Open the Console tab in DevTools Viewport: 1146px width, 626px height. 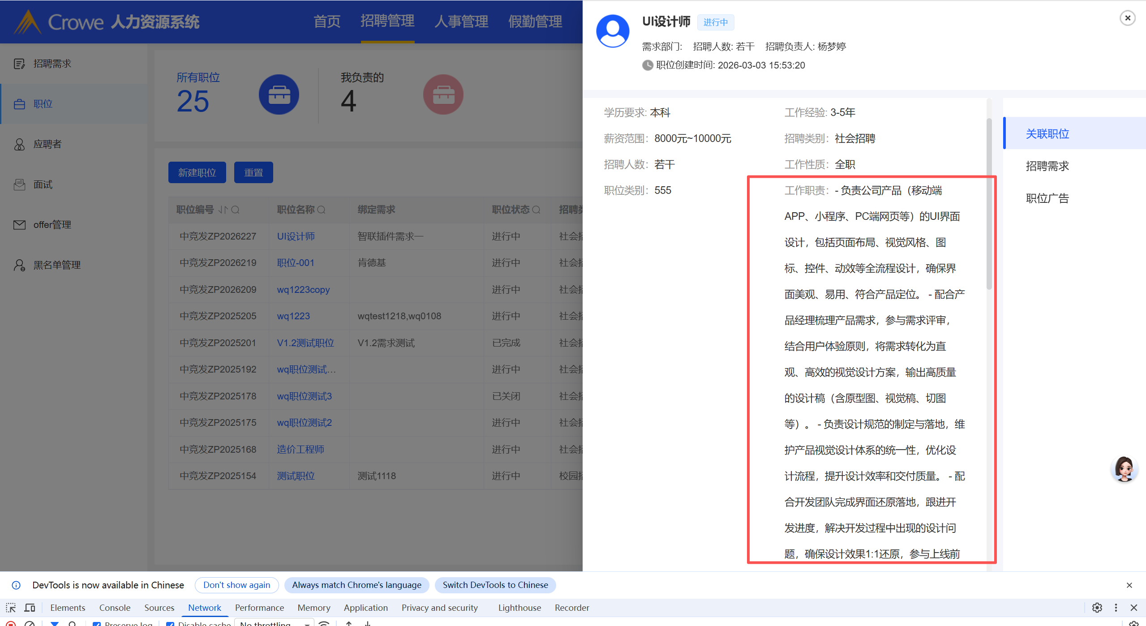coord(115,608)
